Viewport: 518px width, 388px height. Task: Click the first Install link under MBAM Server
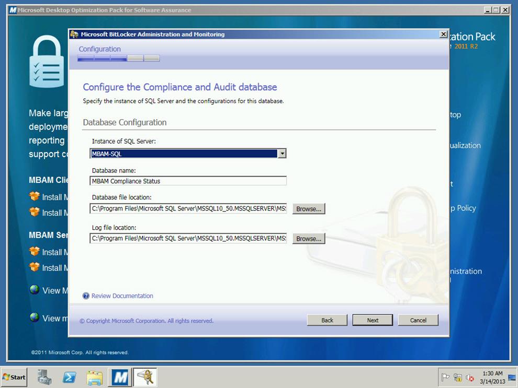click(x=55, y=252)
